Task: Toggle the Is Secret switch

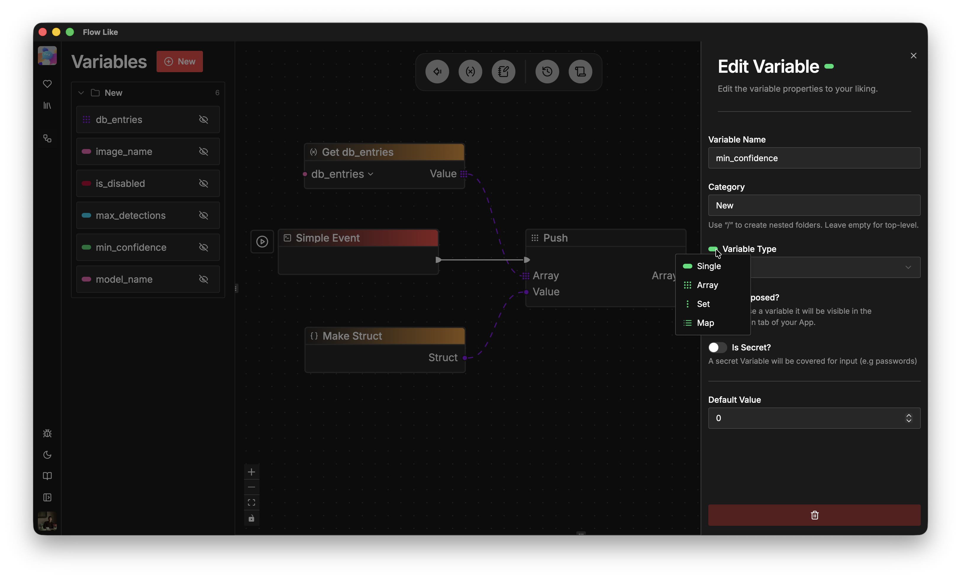Action: pos(717,347)
